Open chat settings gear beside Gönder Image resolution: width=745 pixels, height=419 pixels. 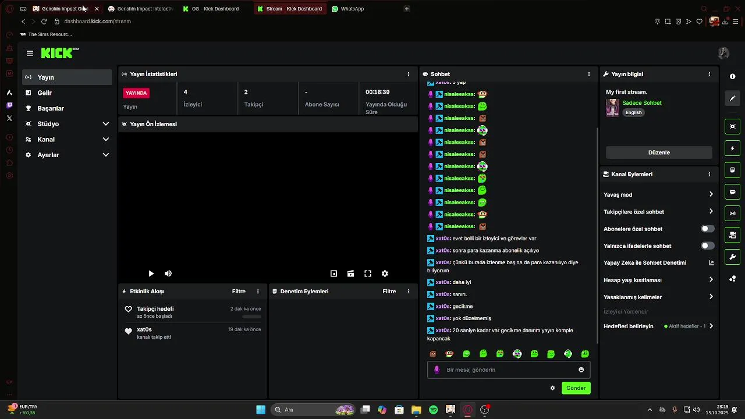point(552,388)
